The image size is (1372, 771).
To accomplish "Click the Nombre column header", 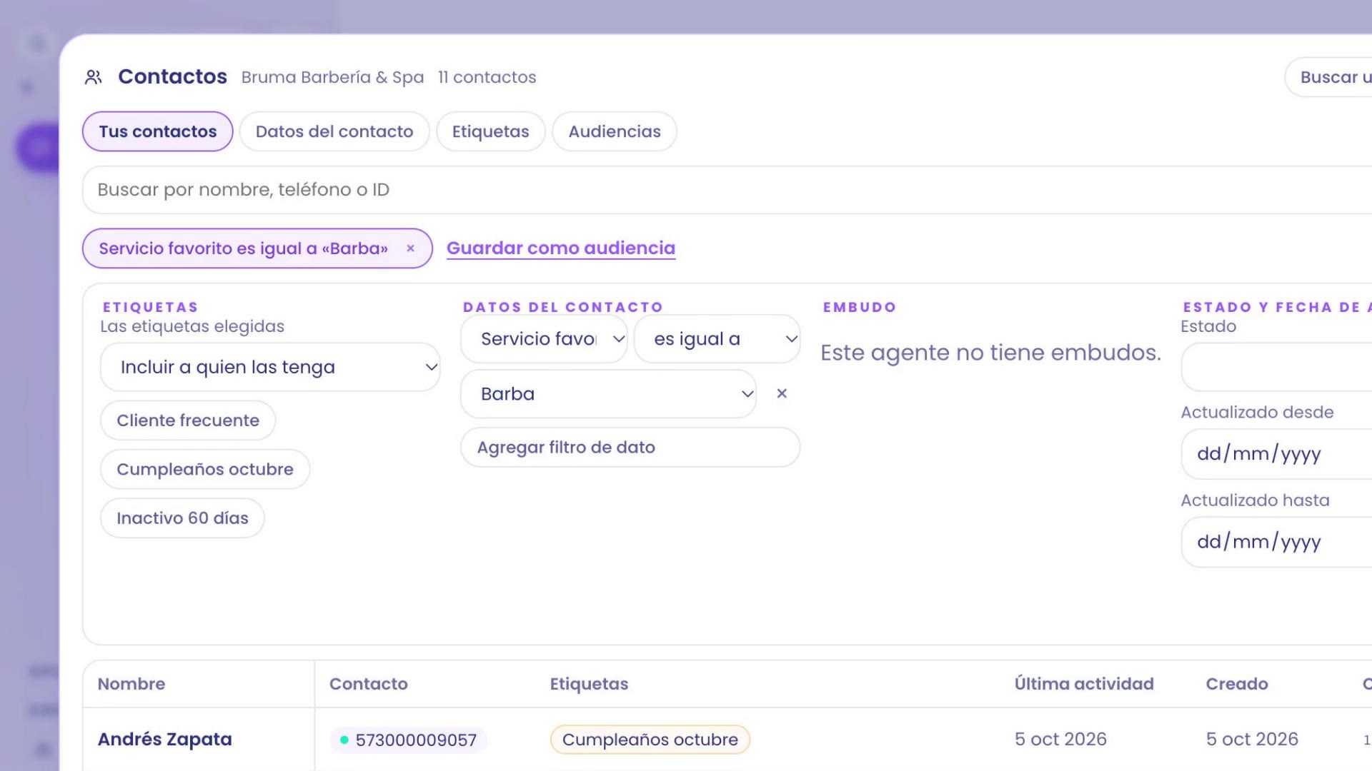I will tap(131, 684).
